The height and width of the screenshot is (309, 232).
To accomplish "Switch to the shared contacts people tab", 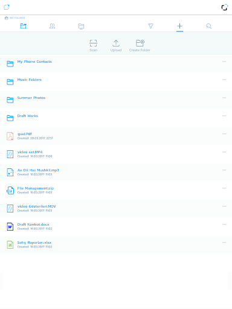I will click(x=52, y=26).
